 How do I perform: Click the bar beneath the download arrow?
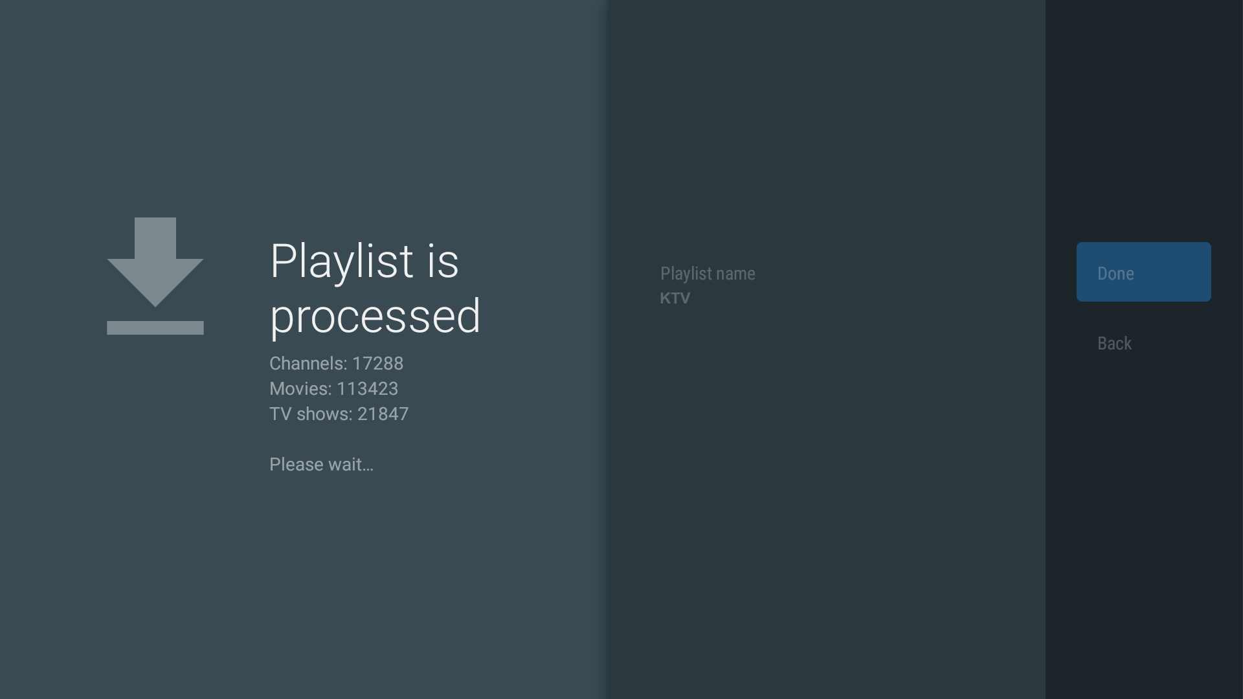(155, 328)
